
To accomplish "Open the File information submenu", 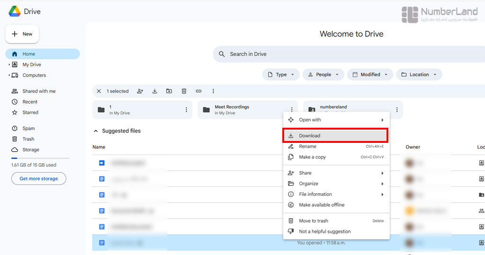I will (336, 194).
